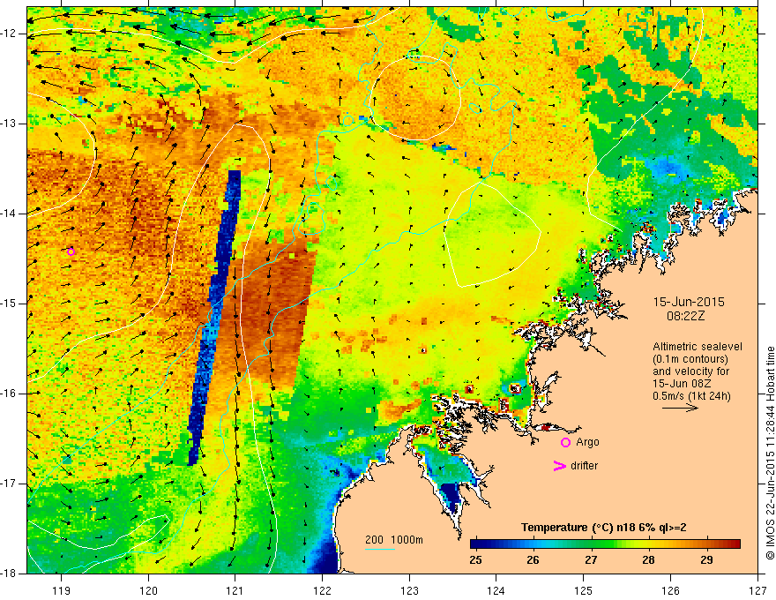Click the '(0.1m contours)' text
The image size is (776, 600).
(x=690, y=359)
